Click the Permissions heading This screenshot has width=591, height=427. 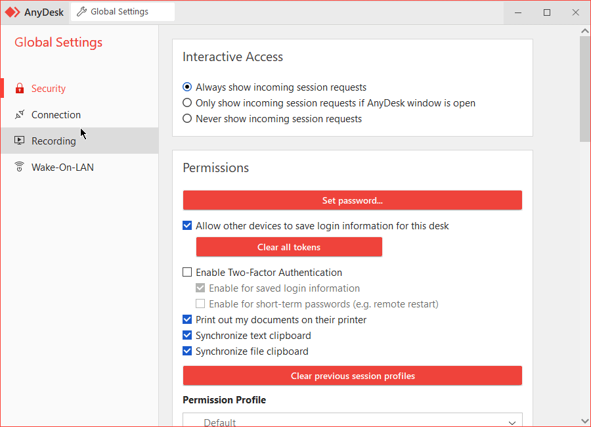coord(215,168)
